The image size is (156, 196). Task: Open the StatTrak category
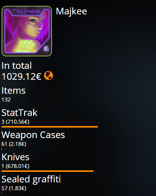click(x=19, y=113)
